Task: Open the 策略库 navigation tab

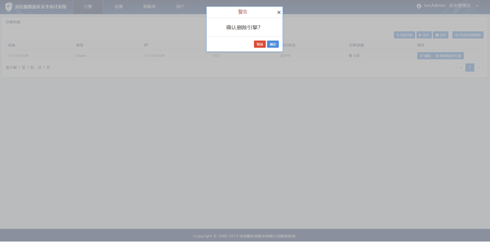Action: pyautogui.click(x=149, y=7)
